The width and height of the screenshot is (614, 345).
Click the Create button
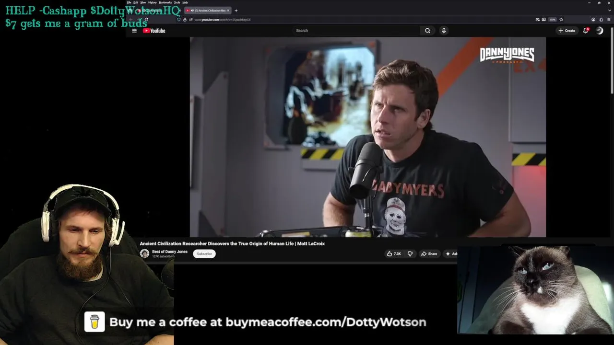coord(567,31)
